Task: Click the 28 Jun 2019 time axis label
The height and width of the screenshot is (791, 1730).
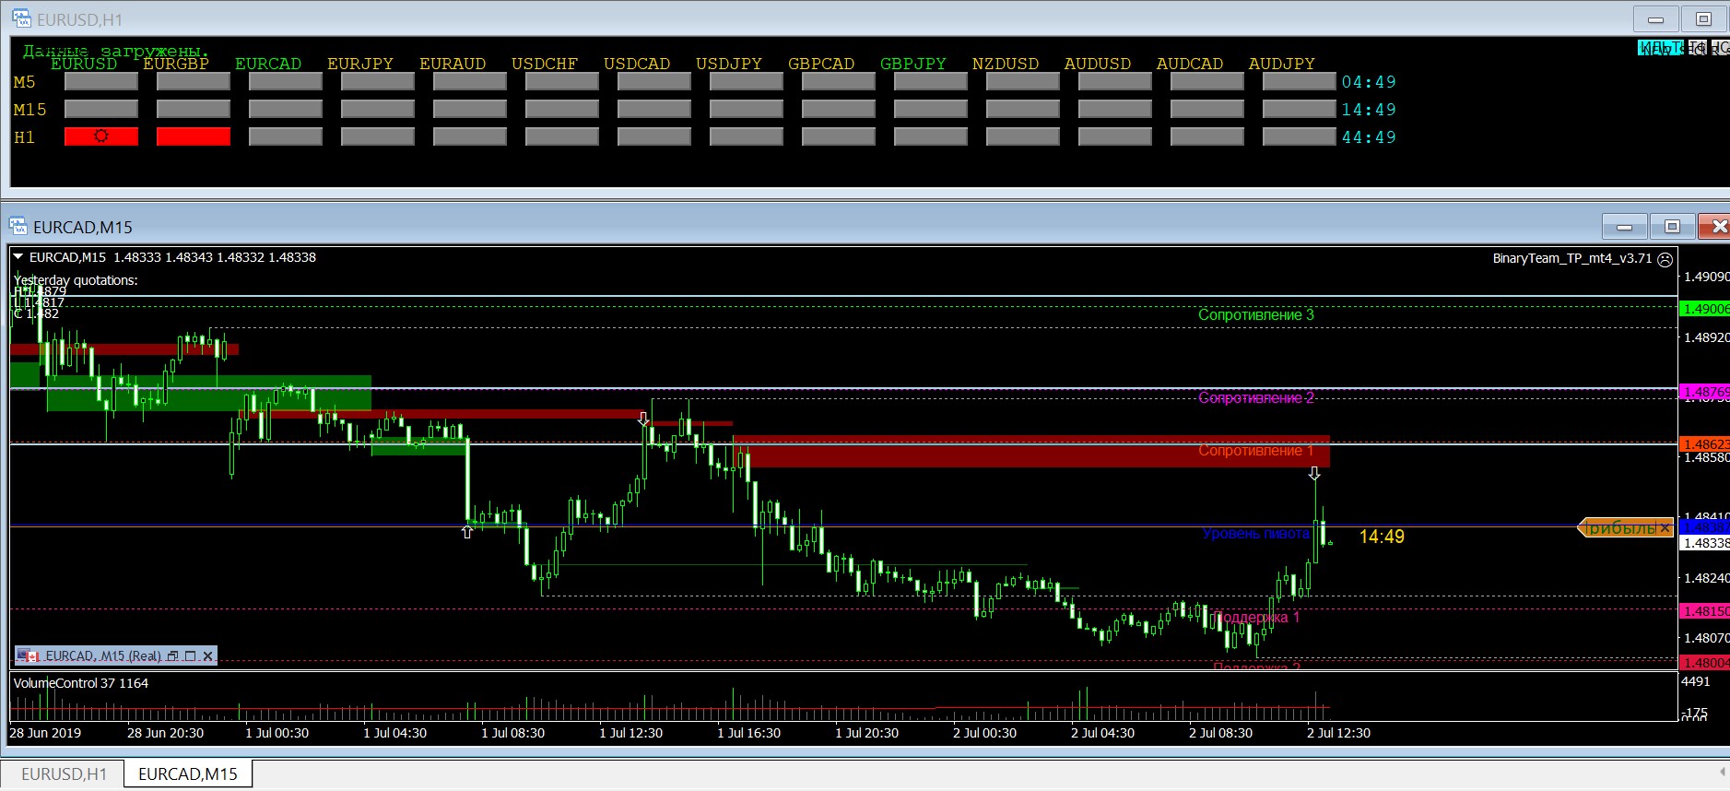Action: (x=45, y=733)
